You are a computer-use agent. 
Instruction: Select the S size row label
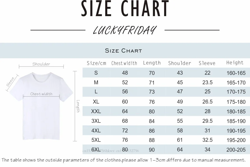point(96,73)
